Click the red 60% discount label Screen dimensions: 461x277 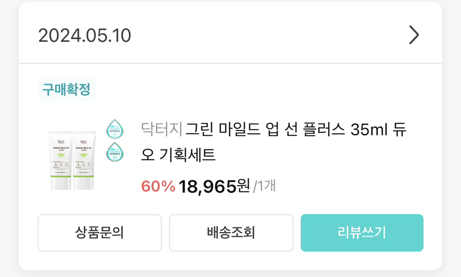(x=158, y=186)
